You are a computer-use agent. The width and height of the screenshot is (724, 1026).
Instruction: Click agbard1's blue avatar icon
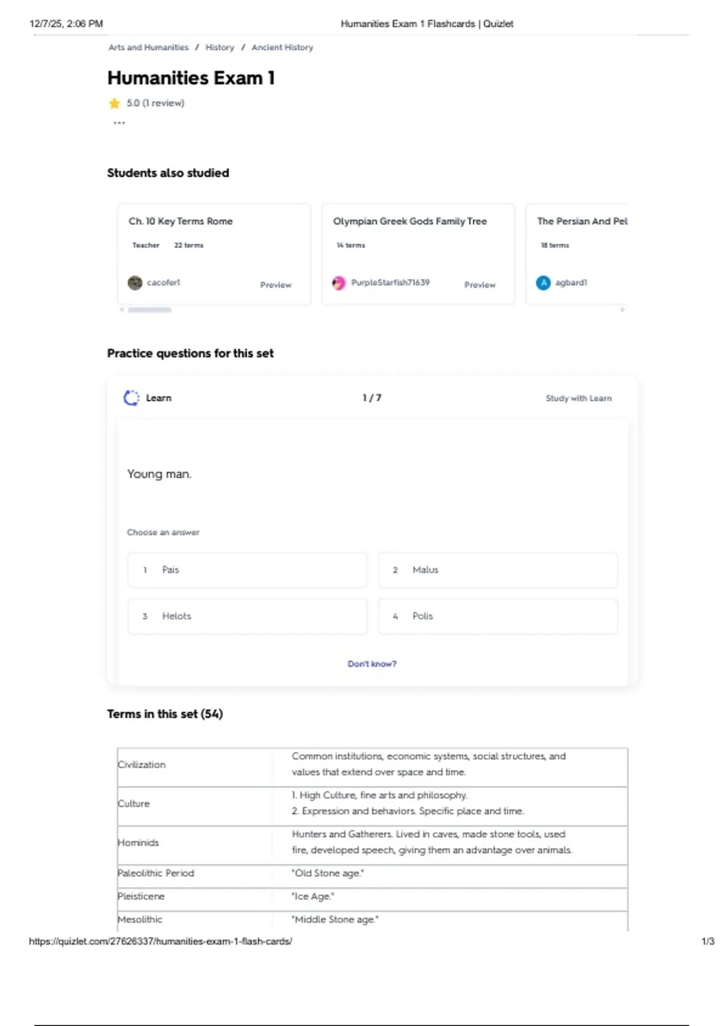pos(543,282)
